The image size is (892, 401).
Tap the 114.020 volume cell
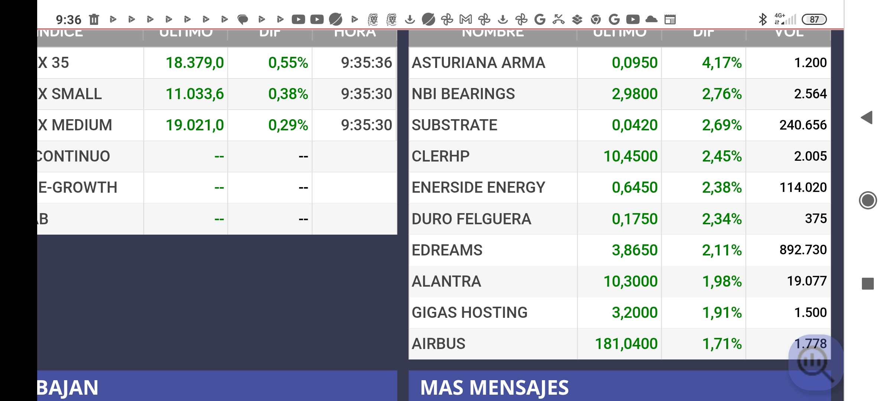(x=803, y=188)
